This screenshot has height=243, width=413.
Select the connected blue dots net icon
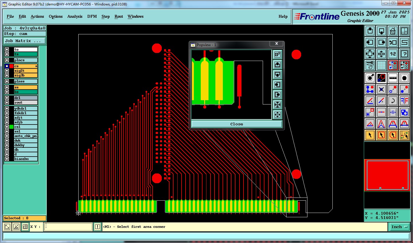(370, 89)
